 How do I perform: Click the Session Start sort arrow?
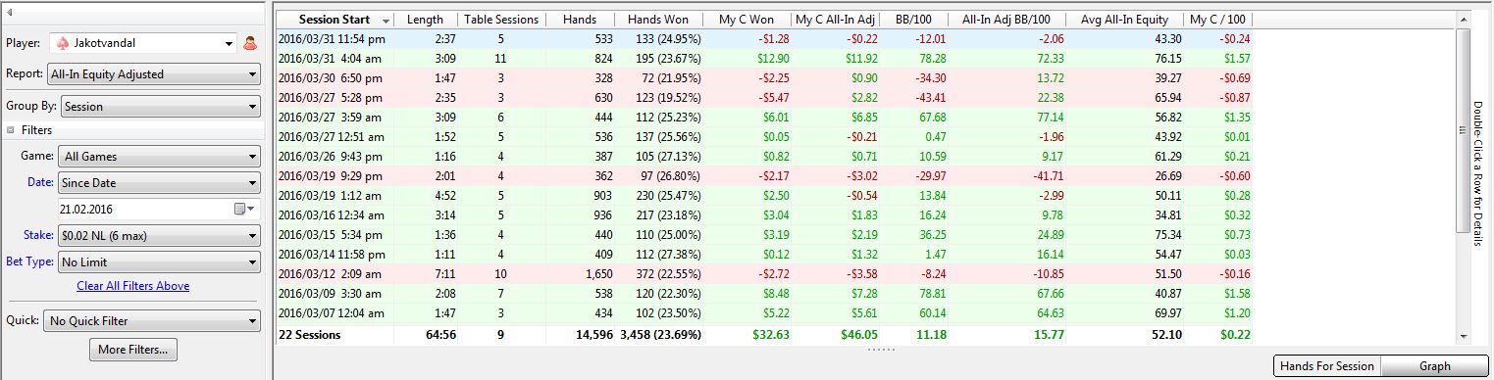click(x=386, y=21)
